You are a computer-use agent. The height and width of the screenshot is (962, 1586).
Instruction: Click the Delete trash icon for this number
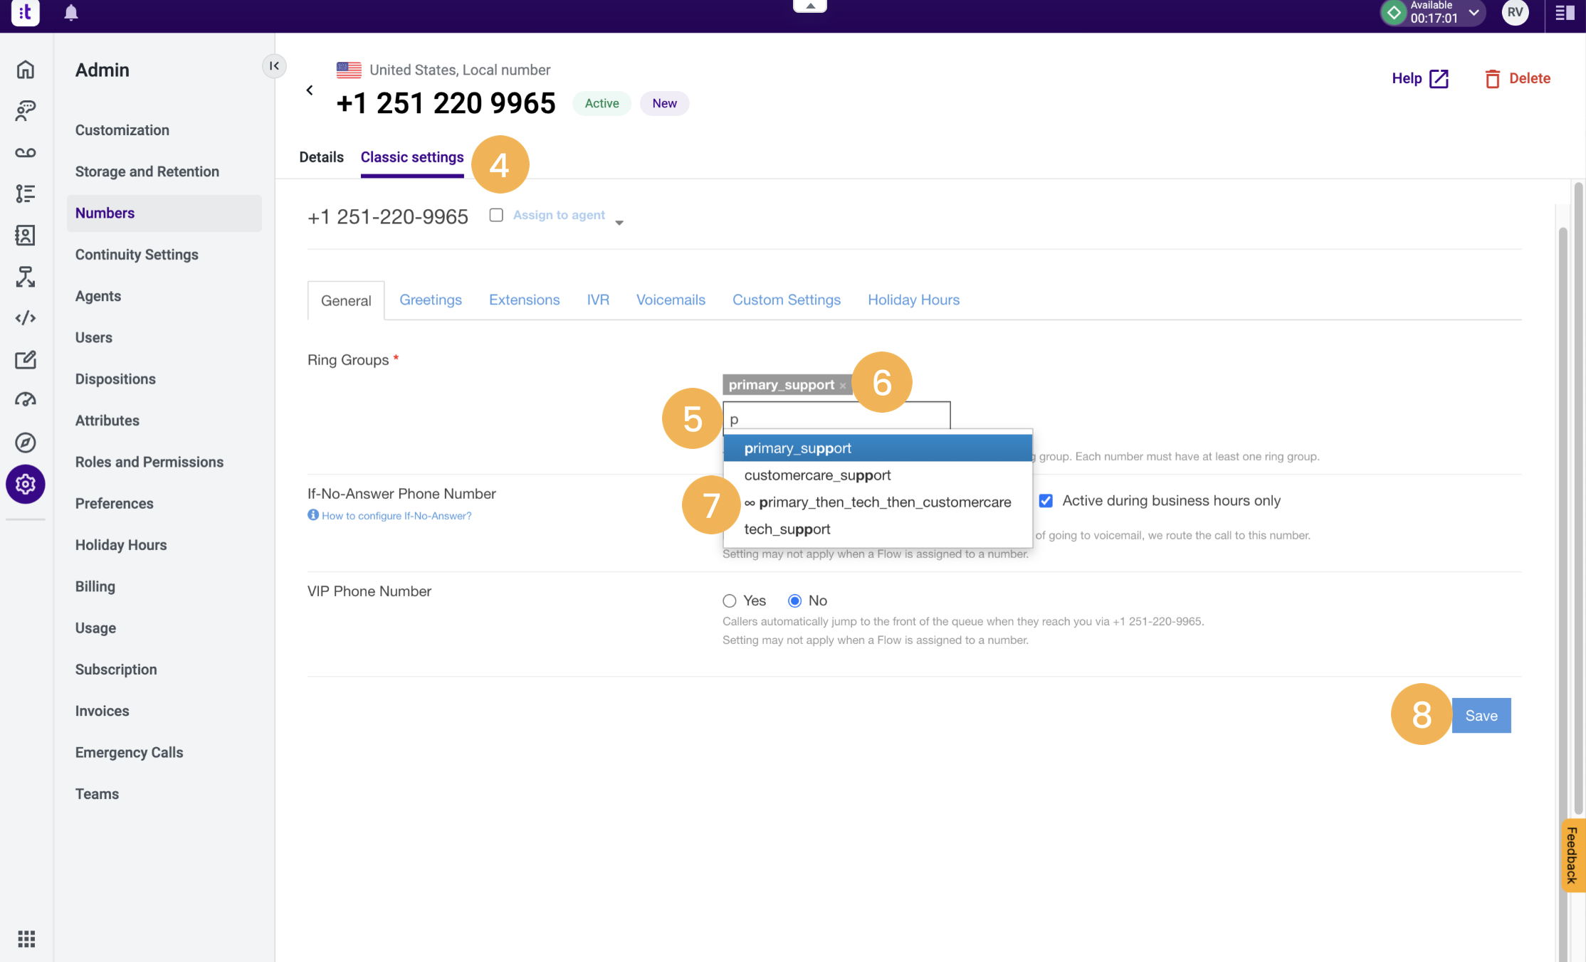(x=1493, y=78)
